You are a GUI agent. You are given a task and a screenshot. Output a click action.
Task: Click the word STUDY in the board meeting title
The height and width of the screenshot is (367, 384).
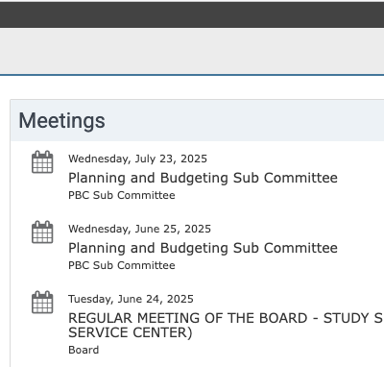(x=347, y=318)
